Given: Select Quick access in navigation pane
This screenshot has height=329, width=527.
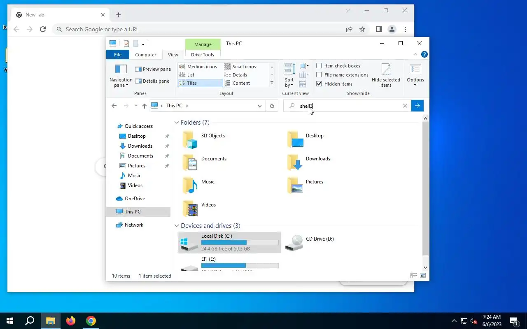Looking at the screenshot, I should (x=139, y=126).
